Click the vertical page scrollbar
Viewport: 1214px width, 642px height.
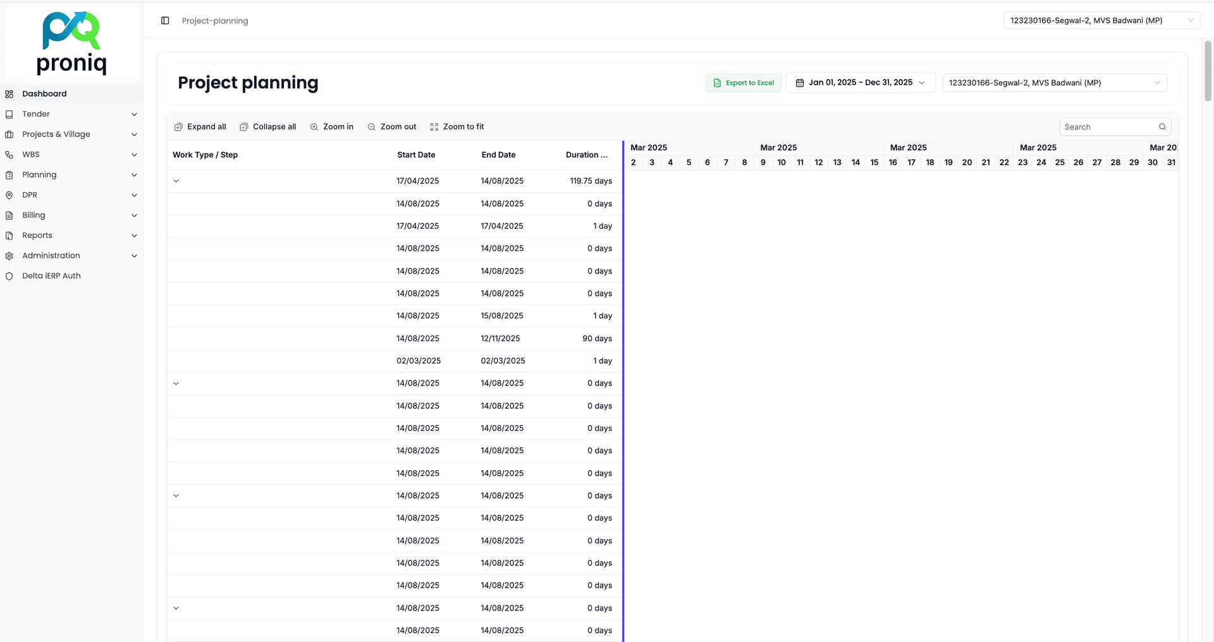point(1208,71)
